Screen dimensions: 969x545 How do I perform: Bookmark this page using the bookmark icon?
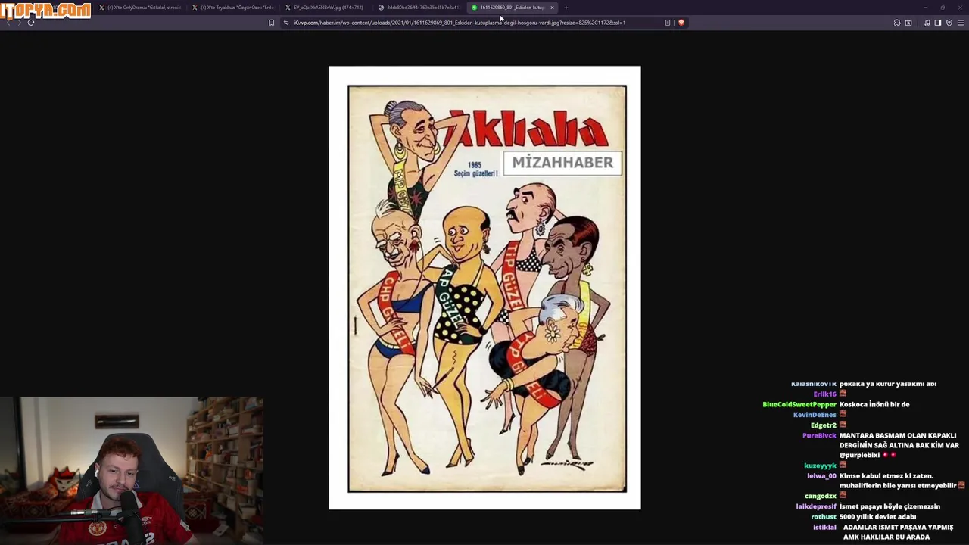271,23
